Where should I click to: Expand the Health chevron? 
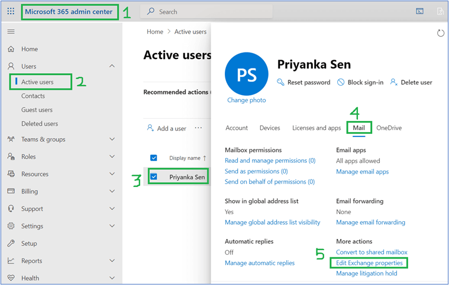(x=112, y=277)
